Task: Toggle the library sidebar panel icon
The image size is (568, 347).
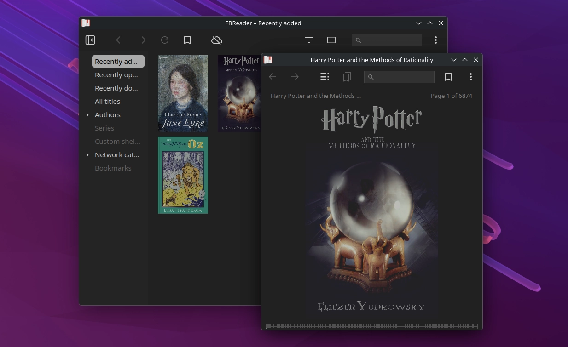Action: (x=90, y=40)
